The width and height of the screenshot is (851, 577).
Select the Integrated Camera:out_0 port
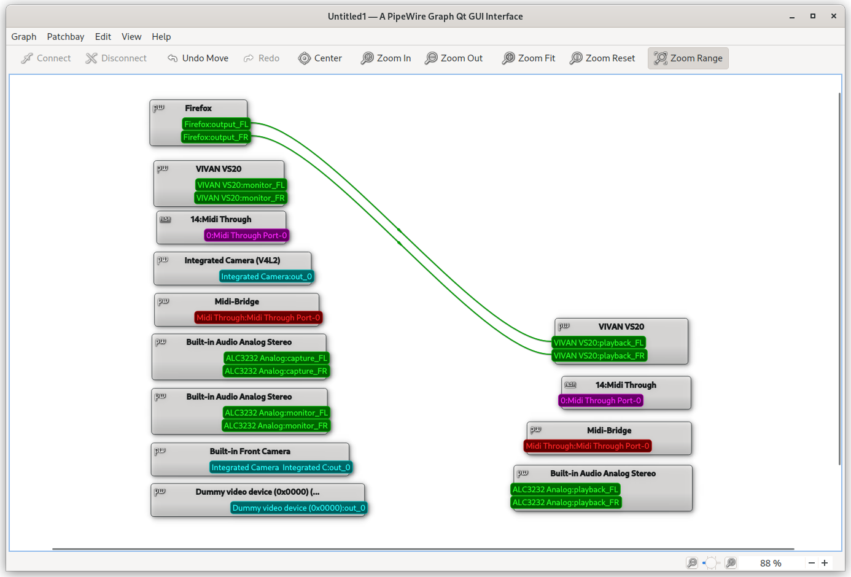(266, 276)
